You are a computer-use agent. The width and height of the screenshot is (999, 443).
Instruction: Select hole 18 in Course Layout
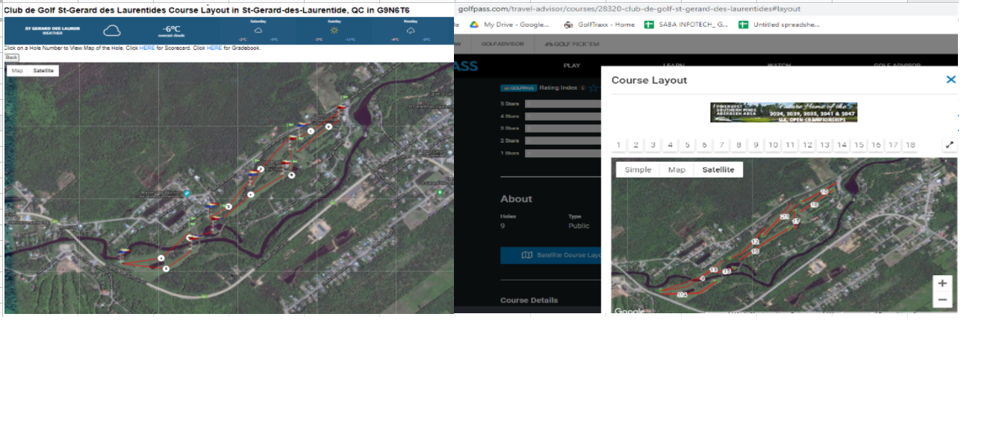click(909, 145)
